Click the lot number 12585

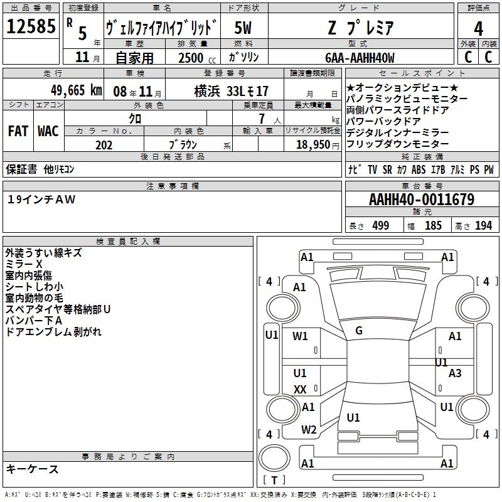pos(31,27)
